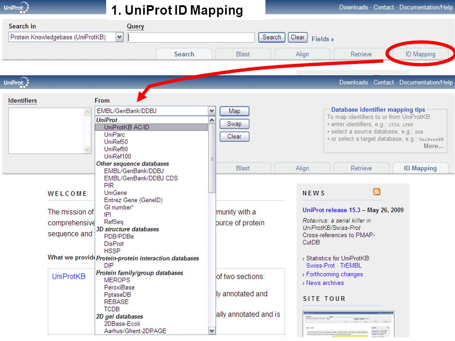This screenshot has height=341, width=455.
Task: Click the Clear button under Swap
Action: pos(234,136)
